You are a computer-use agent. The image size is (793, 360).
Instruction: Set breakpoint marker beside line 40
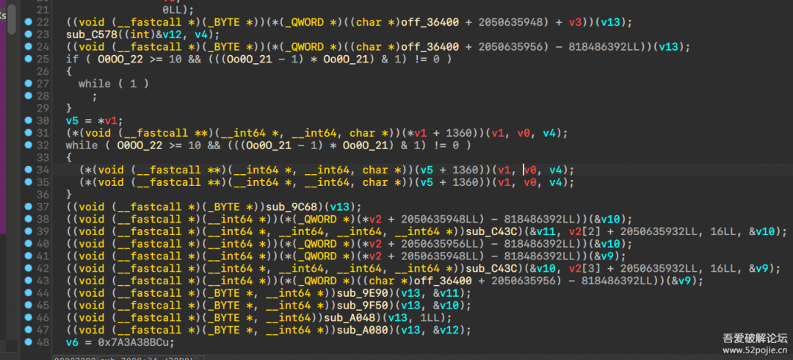click(x=28, y=243)
